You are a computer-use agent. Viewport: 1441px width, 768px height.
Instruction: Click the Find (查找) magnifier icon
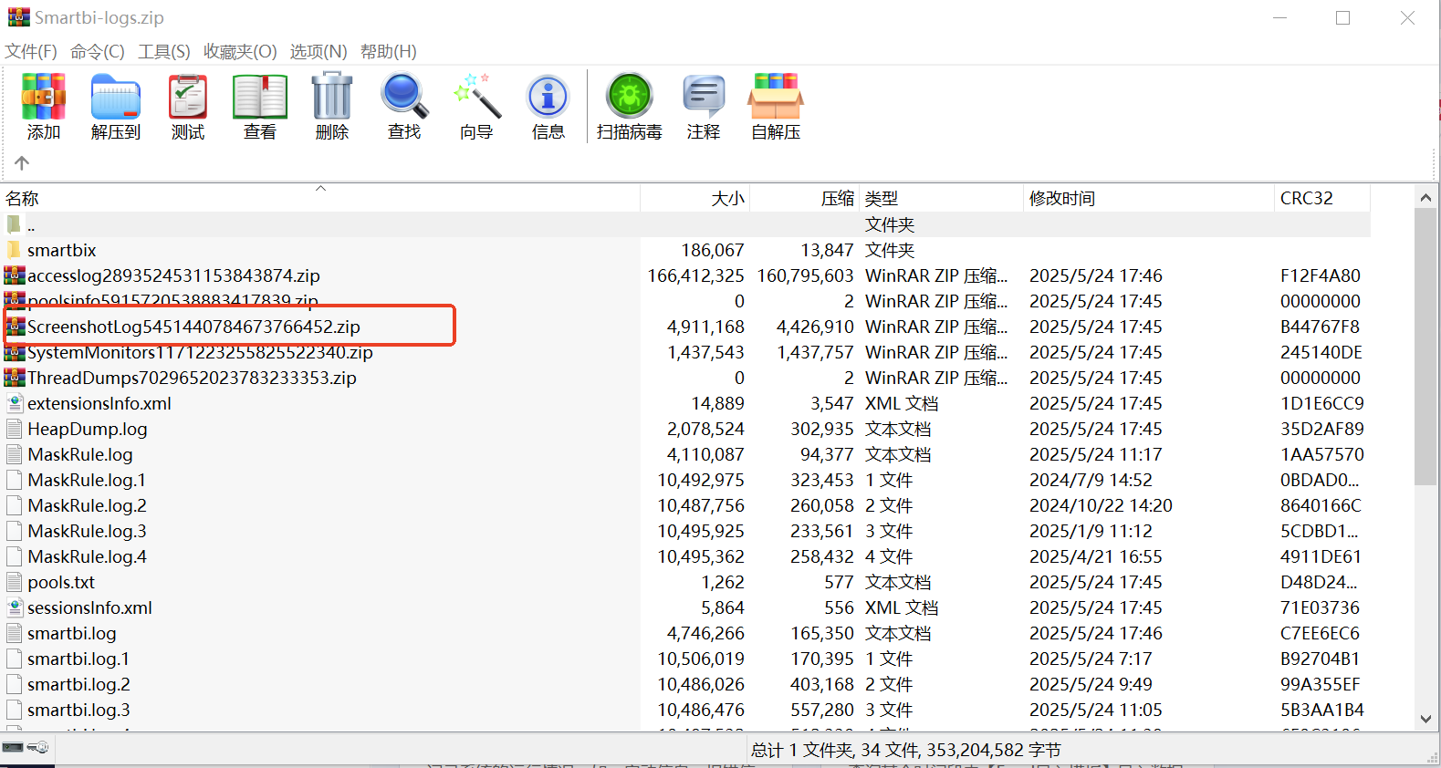click(404, 97)
